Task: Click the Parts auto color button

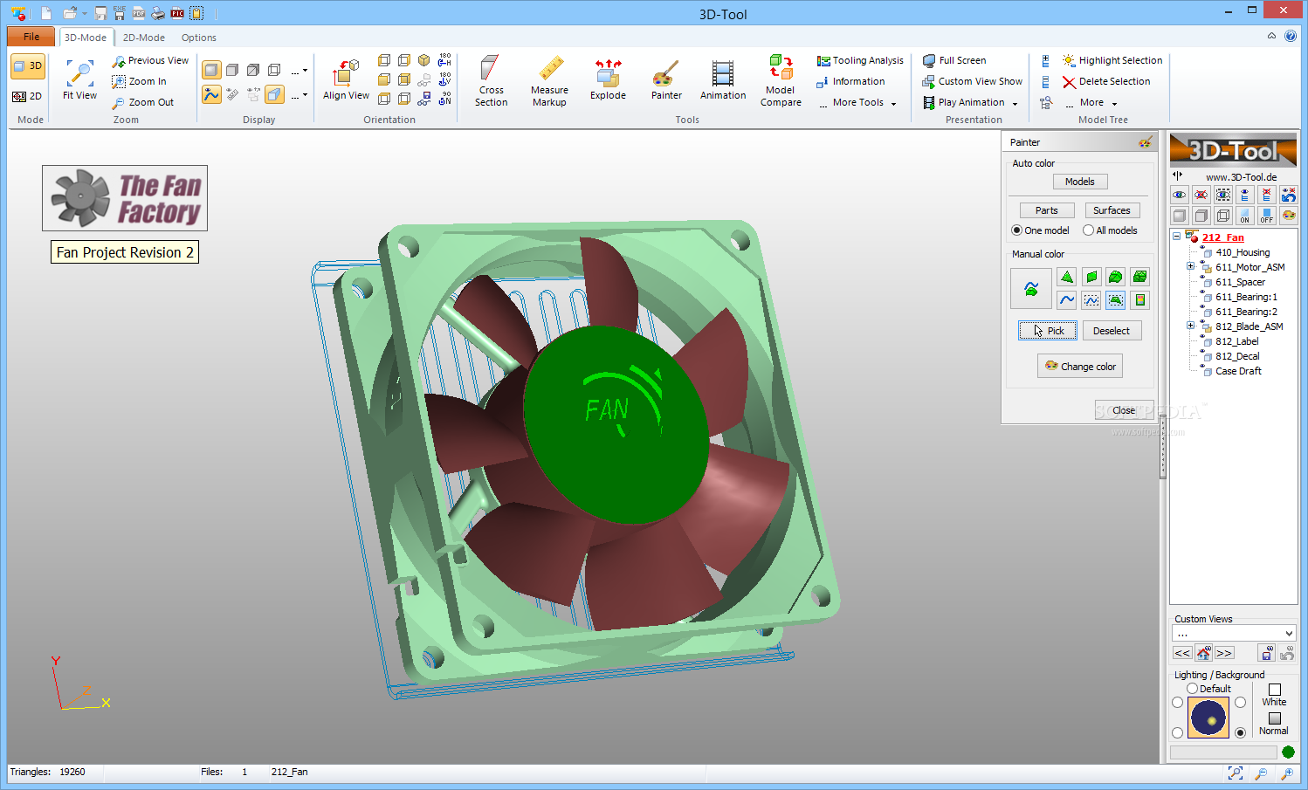Action: click(1047, 210)
